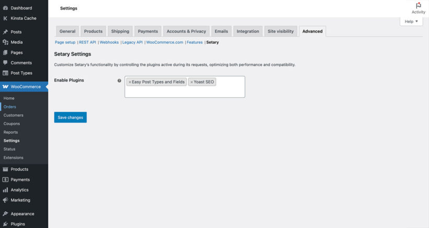Click the Enable Plugins help tooltip icon
This screenshot has width=429, height=228.
click(x=119, y=81)
